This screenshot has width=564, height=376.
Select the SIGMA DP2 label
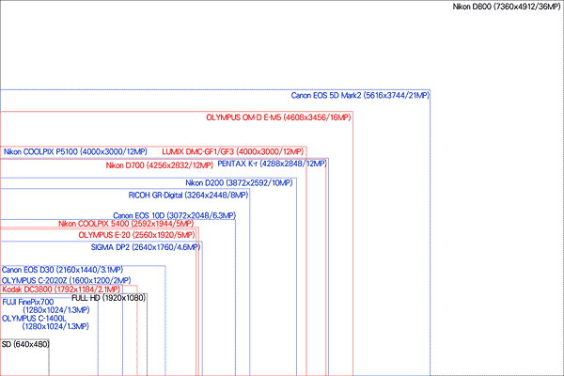point(146,247)
